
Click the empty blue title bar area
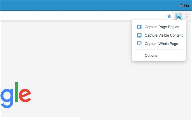coord(90,5)
